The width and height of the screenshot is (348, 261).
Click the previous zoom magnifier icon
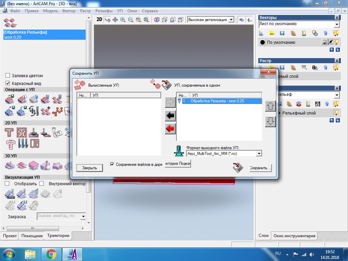point(139,20)
